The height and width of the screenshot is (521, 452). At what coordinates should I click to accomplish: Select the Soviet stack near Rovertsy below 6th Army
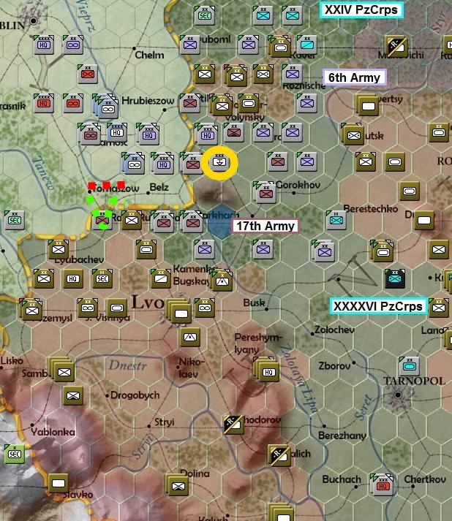367,104
